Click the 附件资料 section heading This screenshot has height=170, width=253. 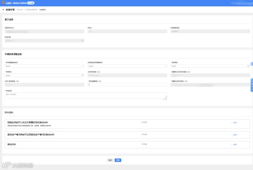click(9, 112)
